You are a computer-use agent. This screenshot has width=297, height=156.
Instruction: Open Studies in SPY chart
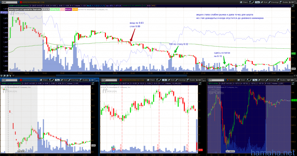pos(282,80)
